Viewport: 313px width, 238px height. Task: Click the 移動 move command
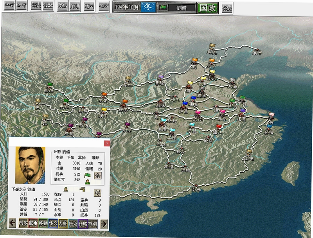point(43,224)
